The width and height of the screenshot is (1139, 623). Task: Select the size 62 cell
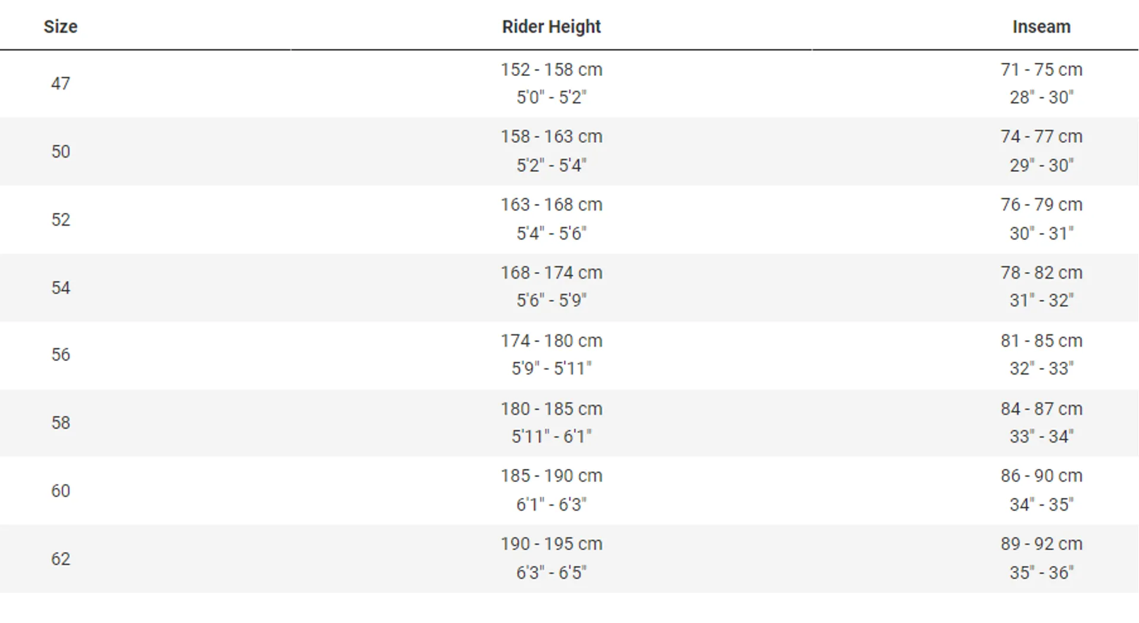(61, 560)
